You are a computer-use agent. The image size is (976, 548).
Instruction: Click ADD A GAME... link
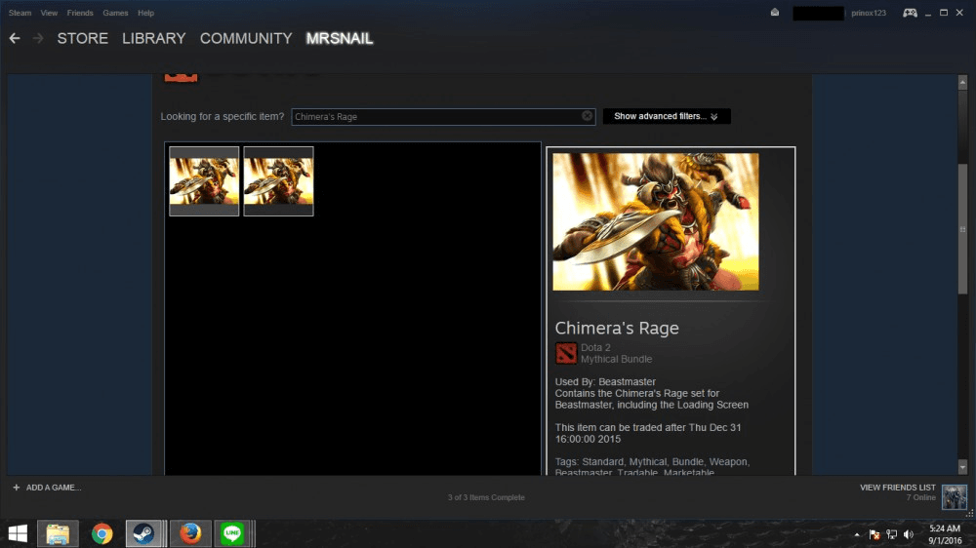click(54, 488)
